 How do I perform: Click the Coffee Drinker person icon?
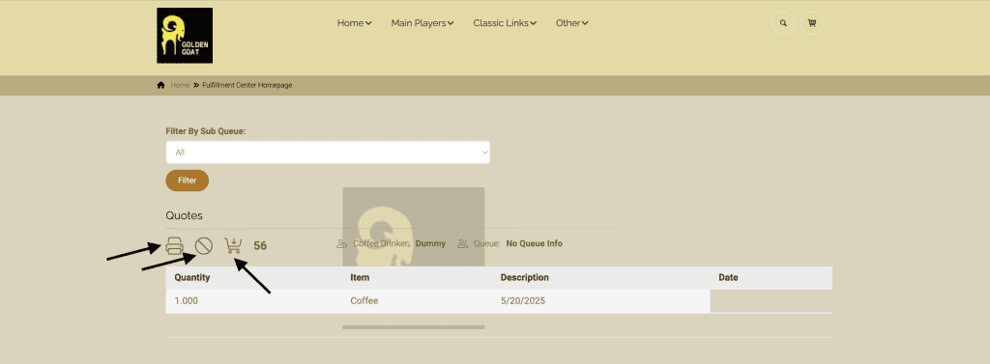[x=342, y=243]
